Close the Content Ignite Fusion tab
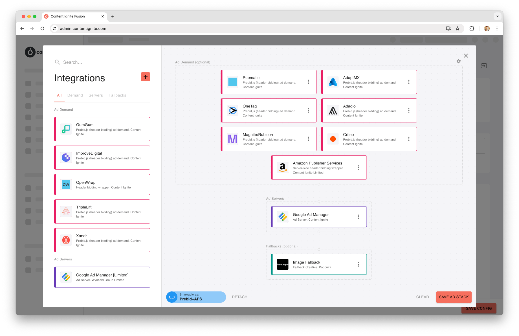The width and height of the screenshot is (519, 336). pyautogui.click(x=103, y=16)
